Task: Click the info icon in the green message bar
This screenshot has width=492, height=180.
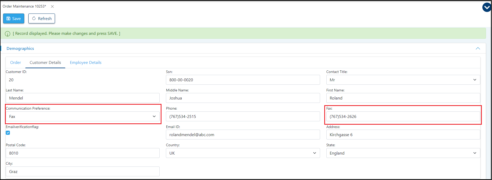Action: coord(8,34)
